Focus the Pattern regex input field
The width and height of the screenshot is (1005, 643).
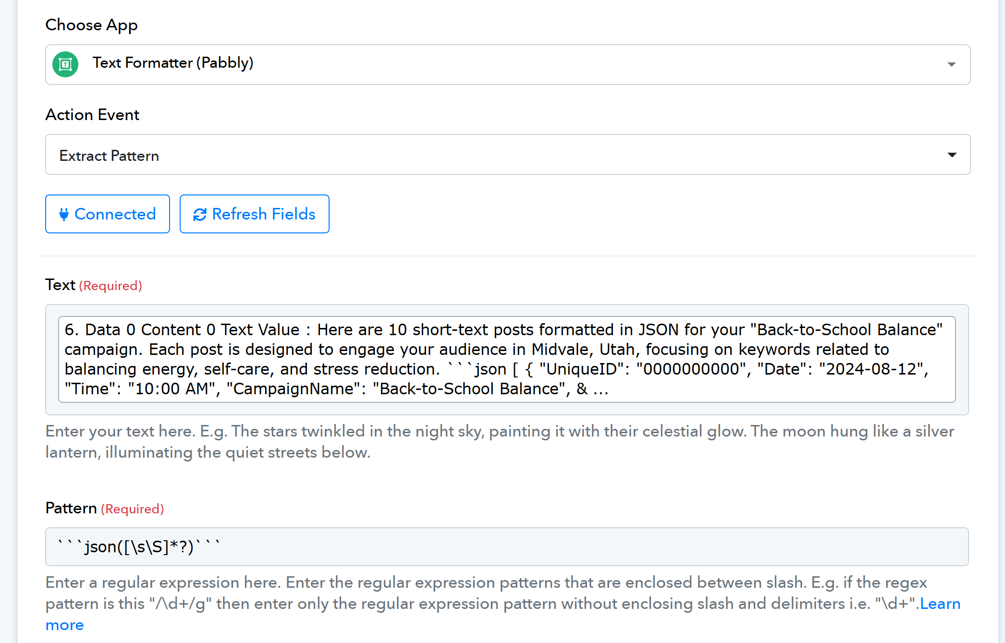(507, 547)
